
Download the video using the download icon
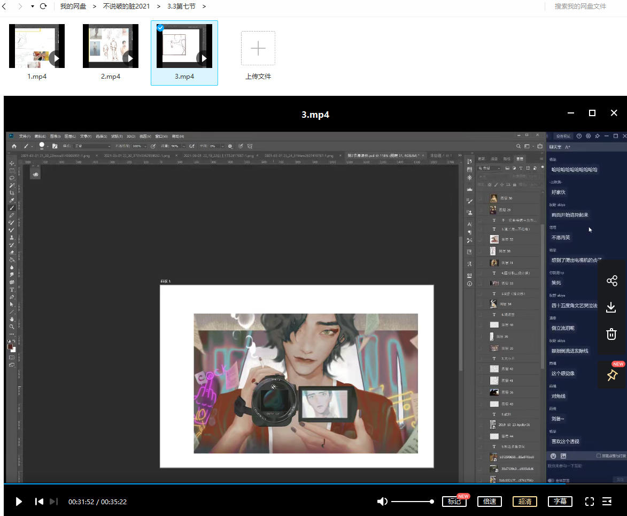coord(611,307)
